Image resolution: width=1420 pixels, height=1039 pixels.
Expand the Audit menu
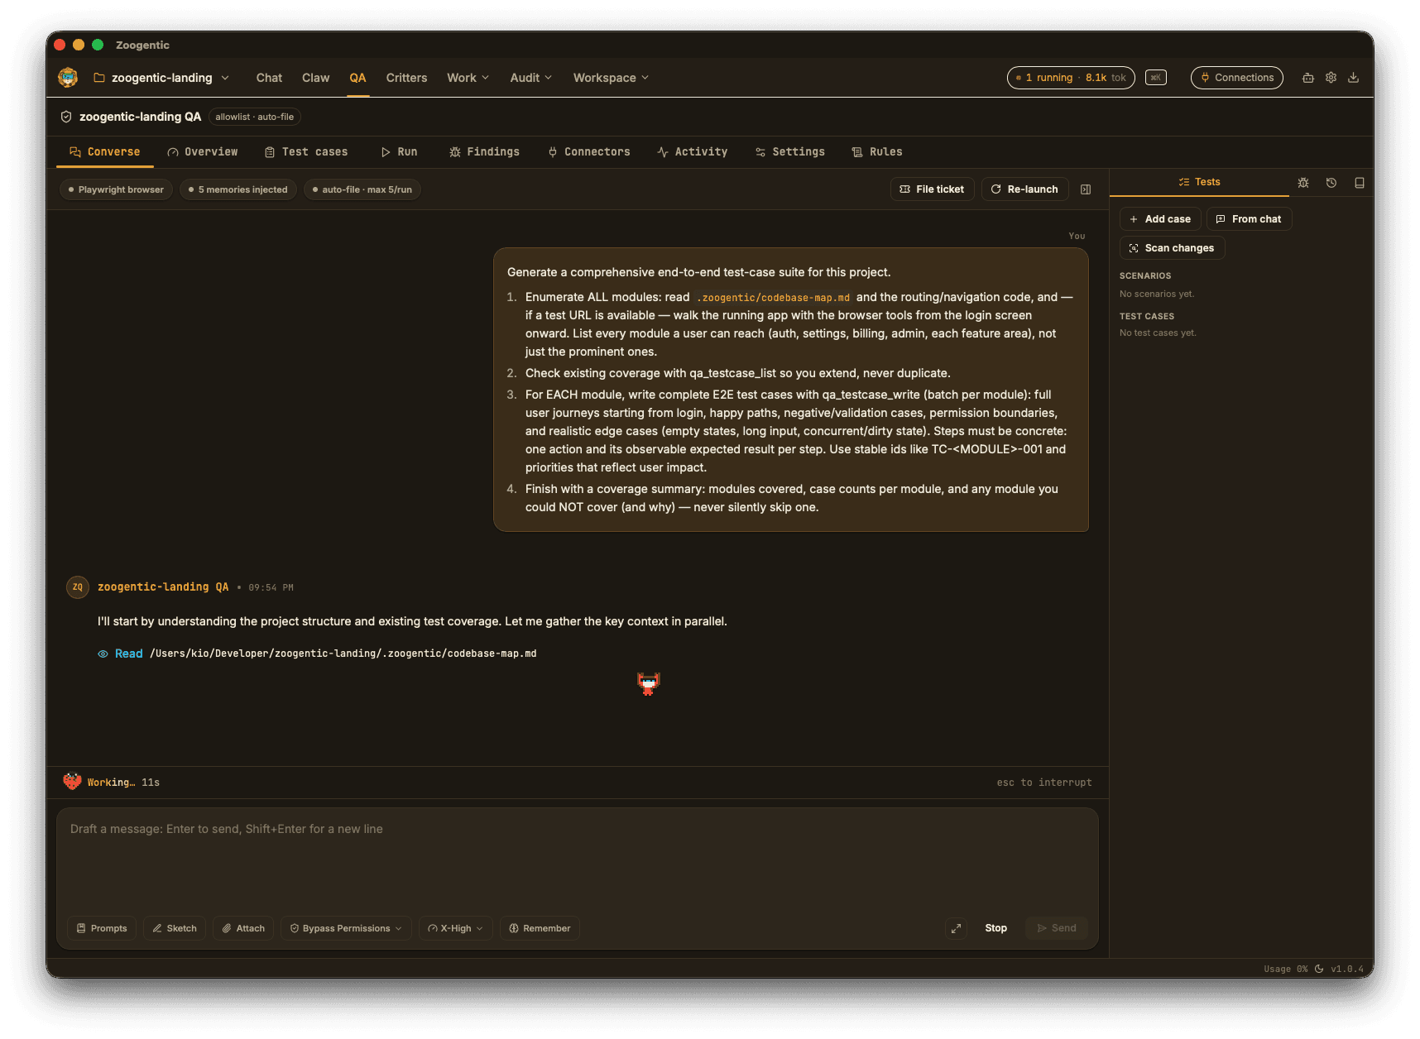pos(530,78)
